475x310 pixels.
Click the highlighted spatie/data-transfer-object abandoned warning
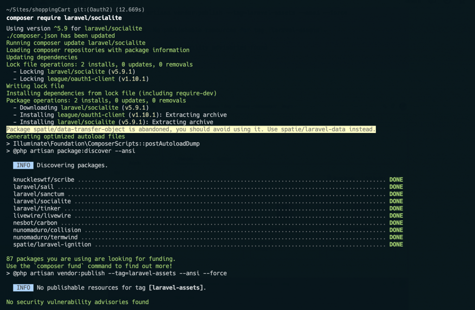[191, 130]
